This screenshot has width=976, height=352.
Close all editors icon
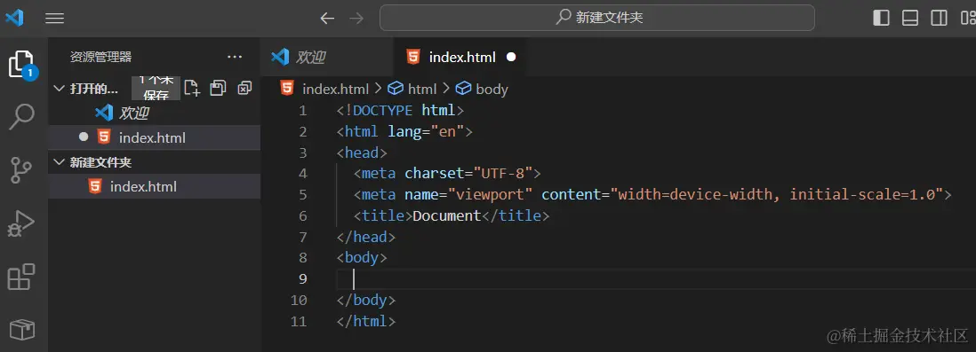[x=244, y=88]
